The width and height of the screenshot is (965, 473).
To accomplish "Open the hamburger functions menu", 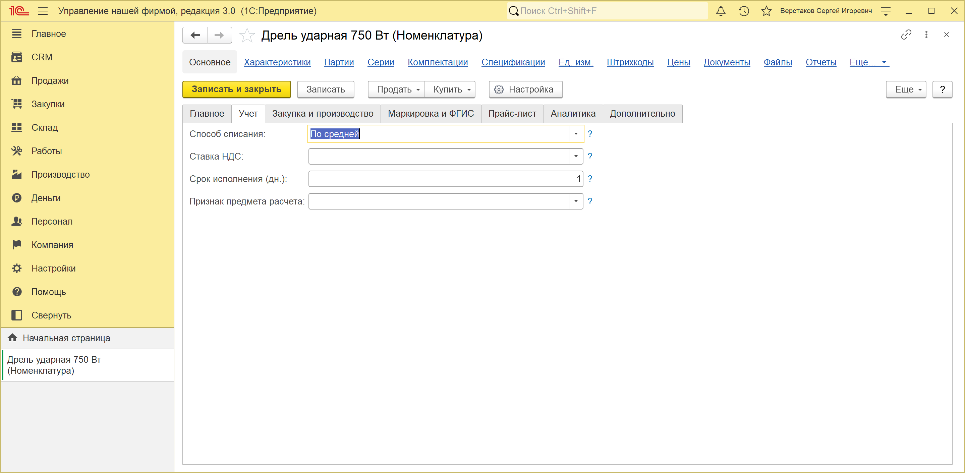I will tap(43, 11).
